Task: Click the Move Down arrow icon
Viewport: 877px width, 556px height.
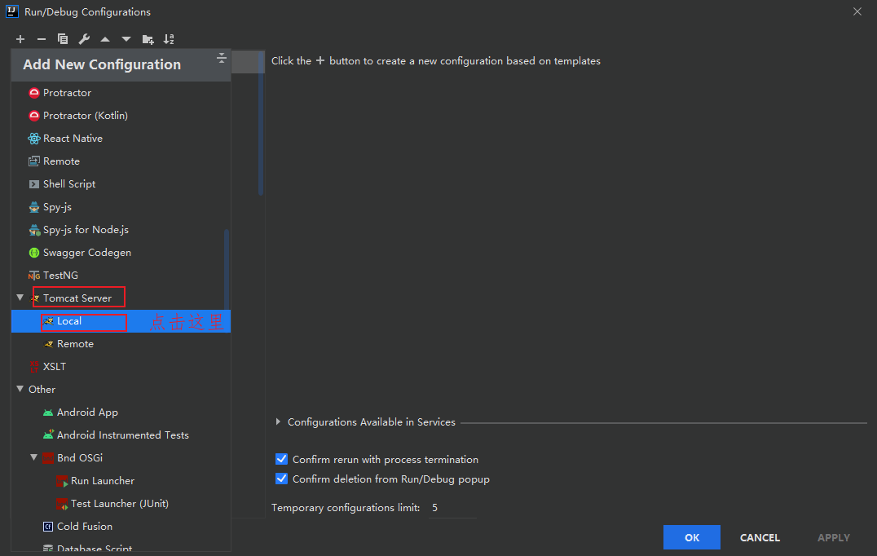Action: tap(126, 39)
